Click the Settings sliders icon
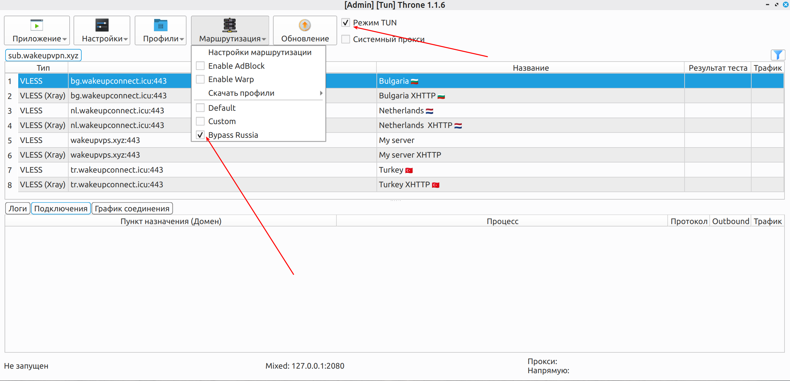 (102, 25)
